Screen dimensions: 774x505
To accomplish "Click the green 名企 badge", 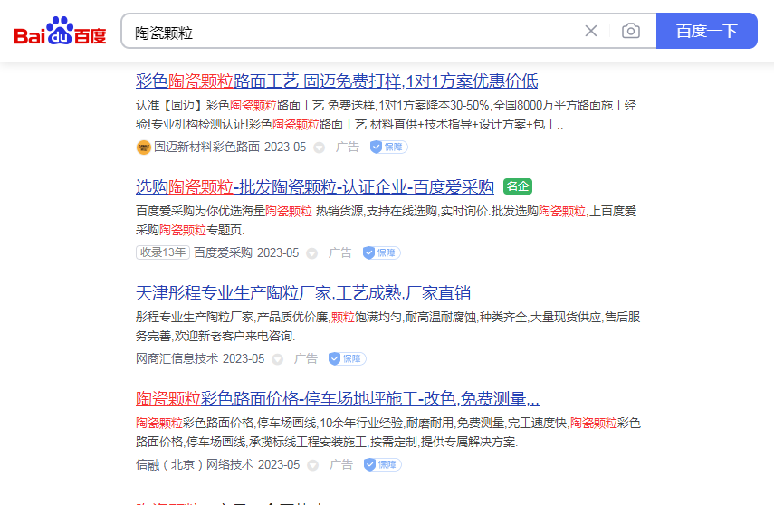I will click(517, 186).
